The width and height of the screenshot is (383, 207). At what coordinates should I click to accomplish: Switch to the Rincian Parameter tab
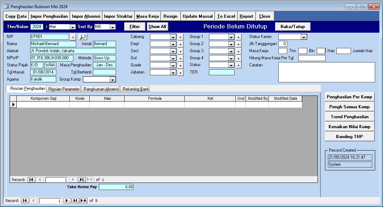[x=64, y=89]
